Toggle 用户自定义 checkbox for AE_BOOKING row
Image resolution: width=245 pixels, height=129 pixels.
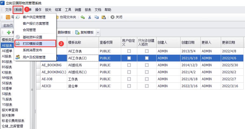pyautogui.click(x=129, y=65)
